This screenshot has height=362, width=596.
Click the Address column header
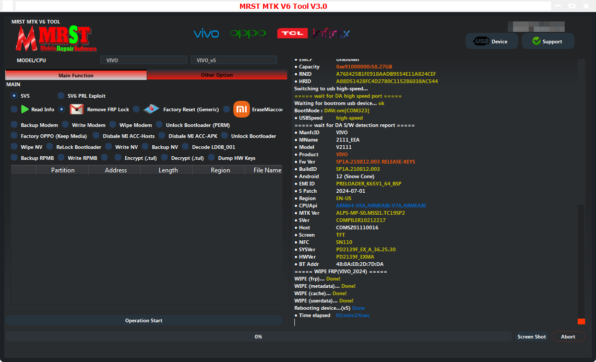[x=115, y=170]
